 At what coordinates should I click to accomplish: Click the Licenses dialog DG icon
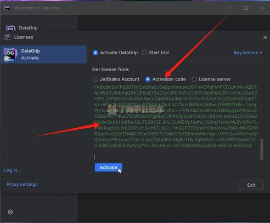pyautogui.click(x=8, y=37)
